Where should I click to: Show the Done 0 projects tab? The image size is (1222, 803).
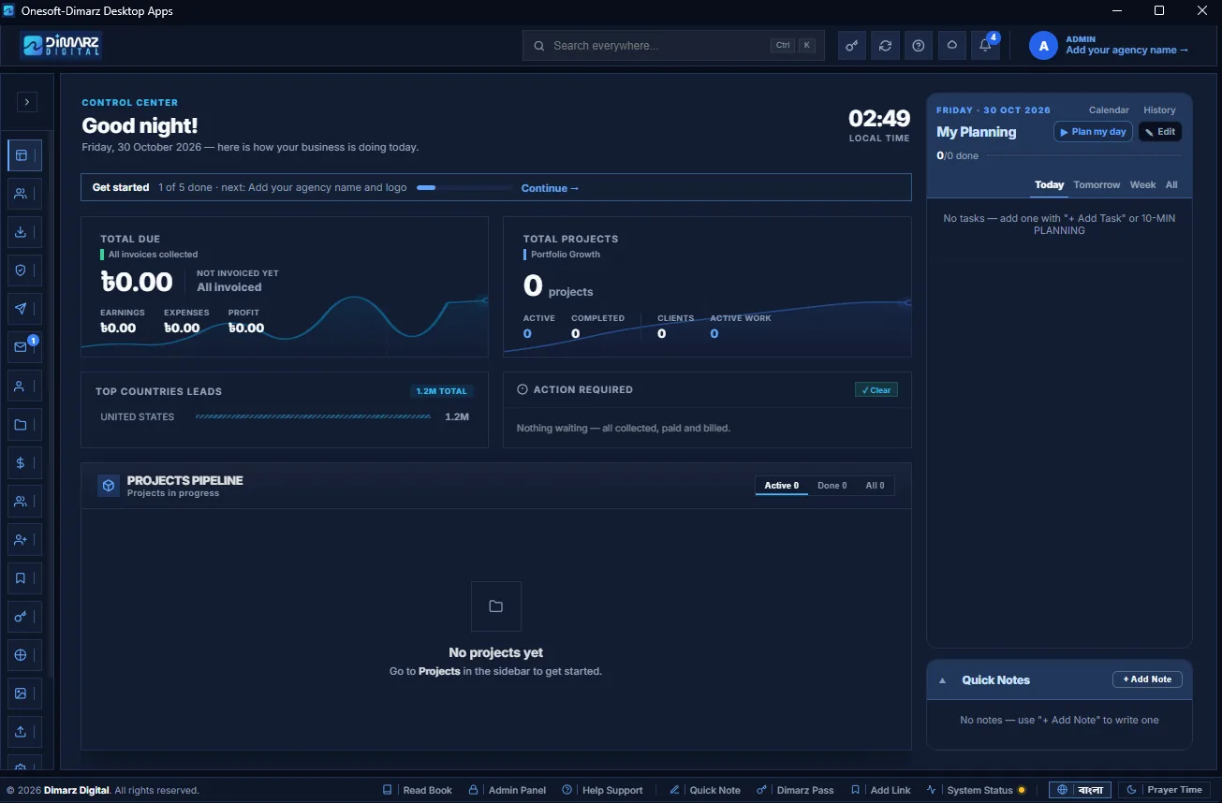pos(832,486)
